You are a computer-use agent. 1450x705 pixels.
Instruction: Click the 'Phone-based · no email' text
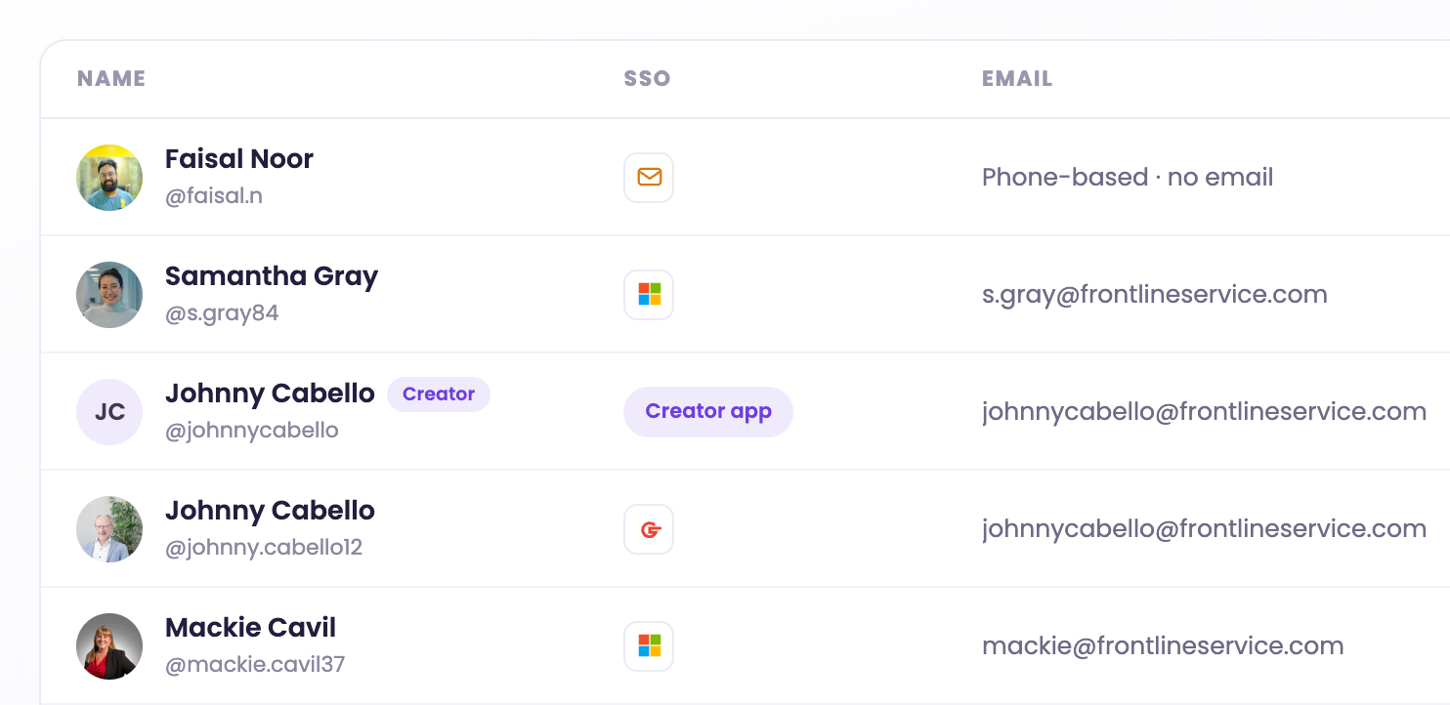[x=1128, y=178]
